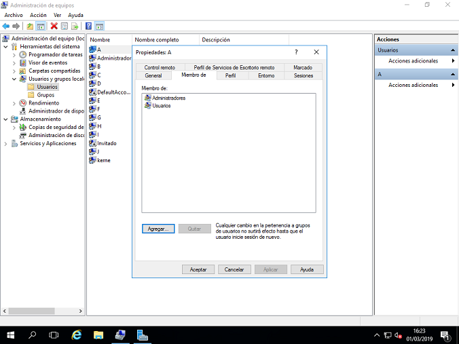Select the Almacenamiento tree node
Screen dimensions: 459x344
(x=40, y=119)
